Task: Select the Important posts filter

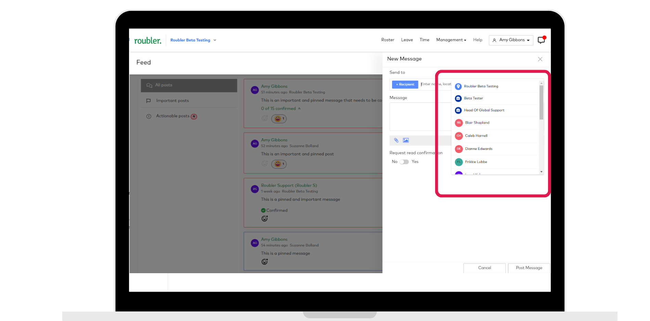Action: (x=189, y=101)
